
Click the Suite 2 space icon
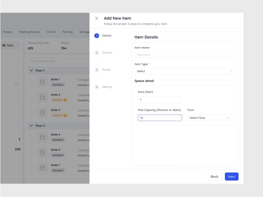(x=42, y=97)
